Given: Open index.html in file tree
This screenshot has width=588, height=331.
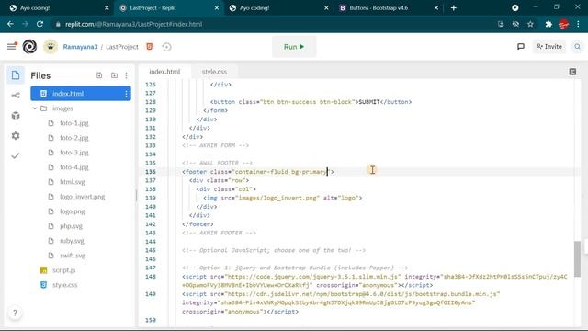Looking at the screenshot, I should click(81, 94).
